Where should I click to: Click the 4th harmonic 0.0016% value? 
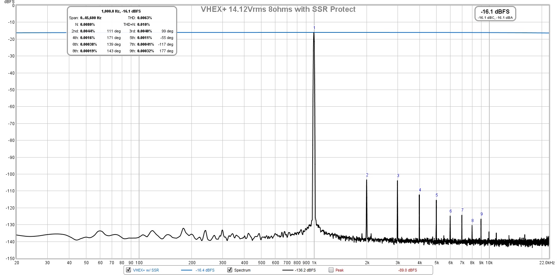pyautogui.click(x=87, y=38)
